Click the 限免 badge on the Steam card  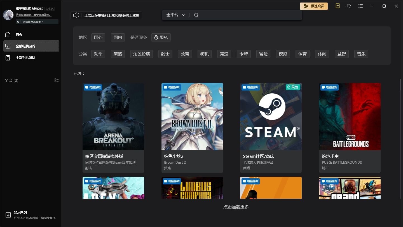293,87
